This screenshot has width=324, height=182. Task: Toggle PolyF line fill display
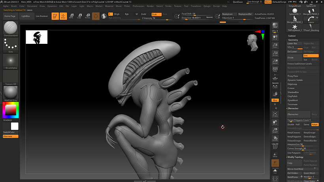click(x=275, y=146)
